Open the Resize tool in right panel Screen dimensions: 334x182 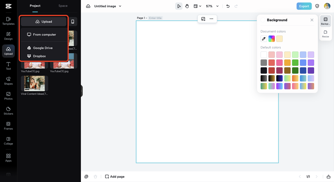pos(325,34)
